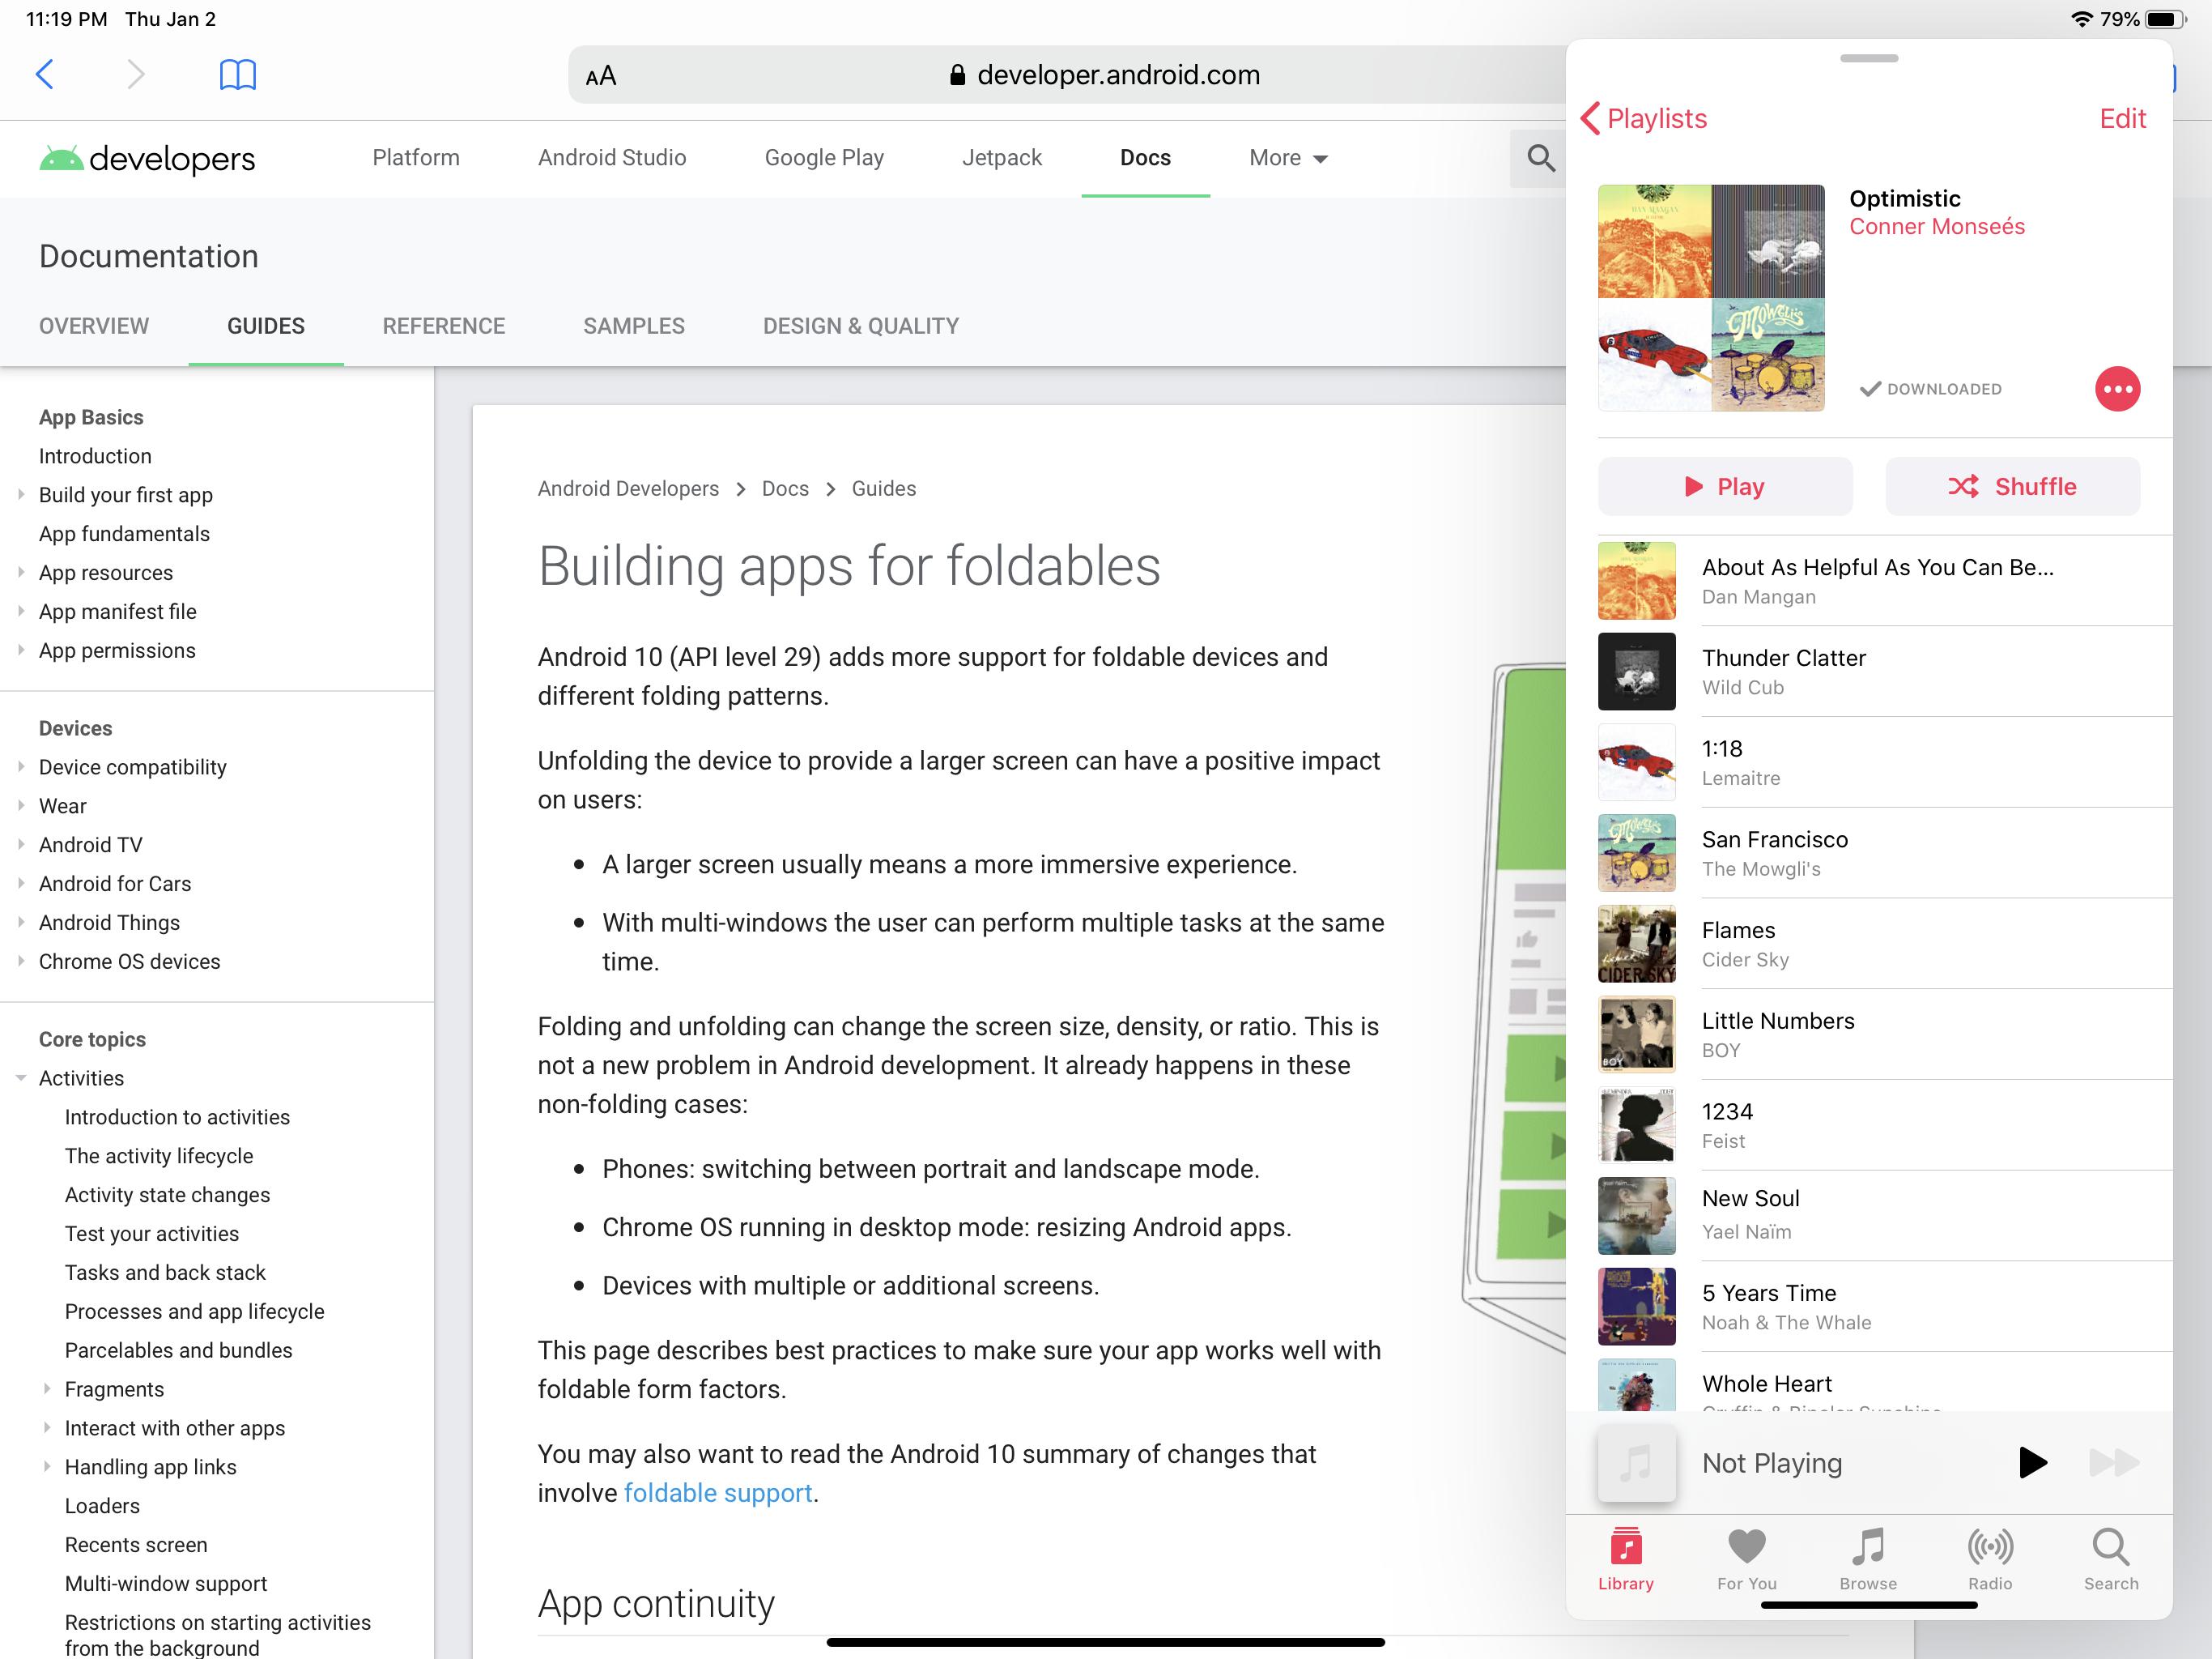Tap the Thunder Clatter album art
The width and height of the screenshot is (2212, 1659).
click(x=1637, y=672)
